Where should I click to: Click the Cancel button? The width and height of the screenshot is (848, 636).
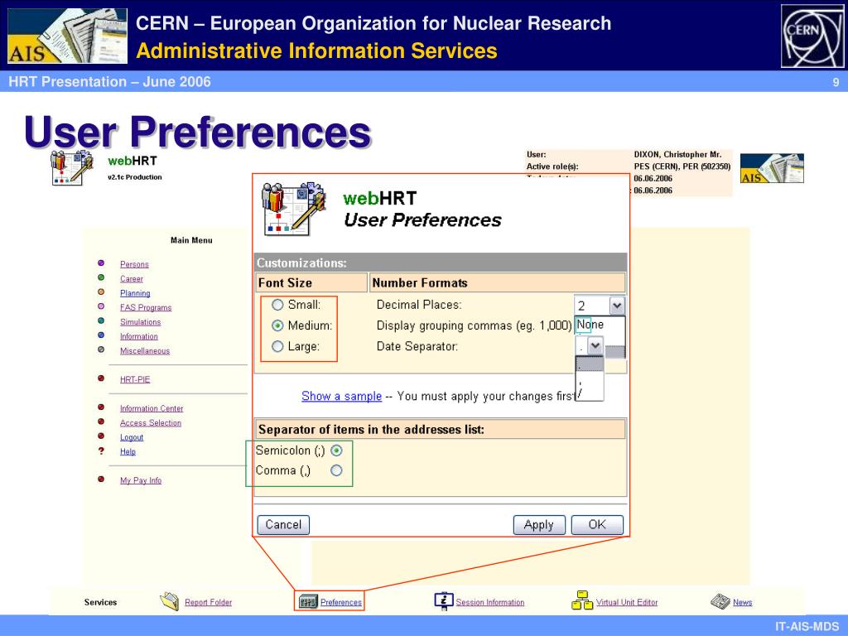pos(283,524)
